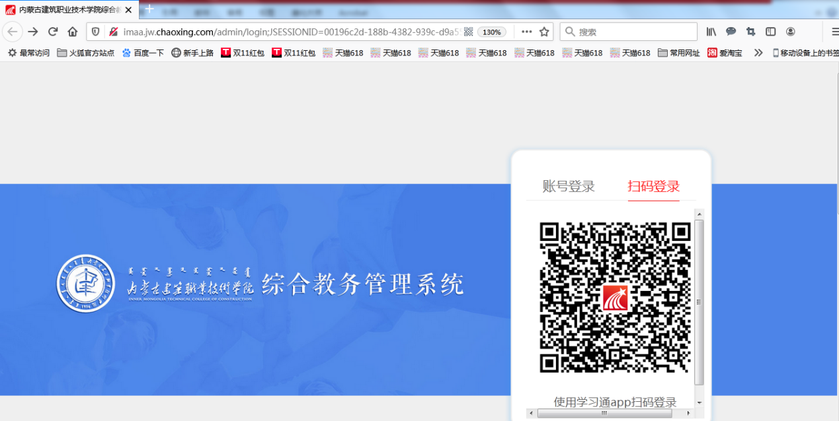Click the QR panel scroll-left arrow
This screenshot has width=839, height=421.
[531, 413]
